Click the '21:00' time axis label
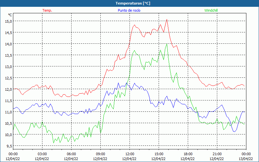 click(217, 154)
